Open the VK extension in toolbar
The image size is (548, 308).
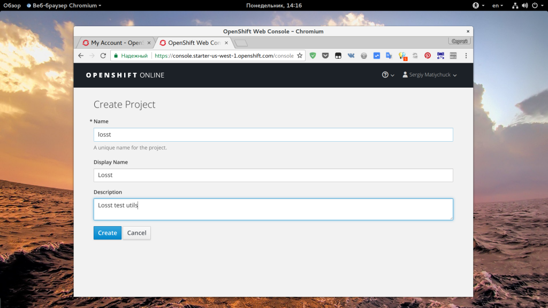pyautogui.click(x=351, y=56)
